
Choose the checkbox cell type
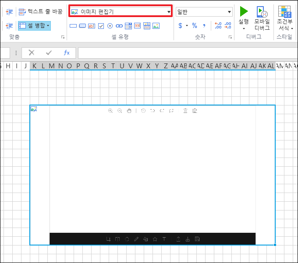tap(101, 26)
